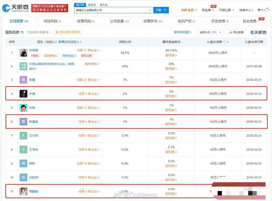Click the yellow shareholder change notification bell button
Image resolution: width=272 pixels, height=201 pixels.
[x=68, y=32]
